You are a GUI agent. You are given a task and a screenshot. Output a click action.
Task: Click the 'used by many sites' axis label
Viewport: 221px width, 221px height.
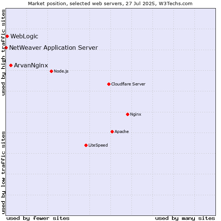click(185, 218)
